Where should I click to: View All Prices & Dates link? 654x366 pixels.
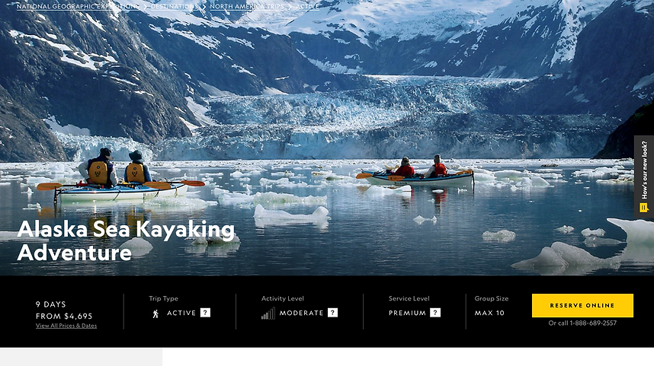pos(66,326)
